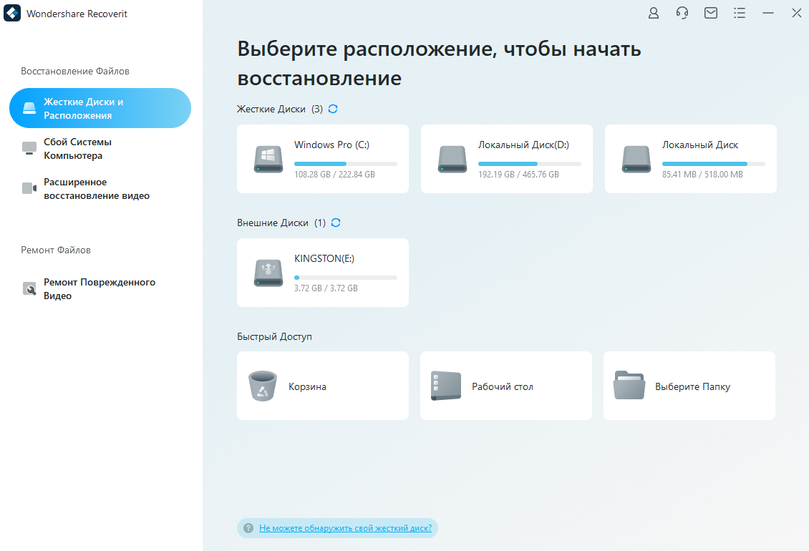This screenshot has width=809, height=551.
Task: Click the 192.19 GB / 465.76 GB text
Action: (x=518, y=175)
